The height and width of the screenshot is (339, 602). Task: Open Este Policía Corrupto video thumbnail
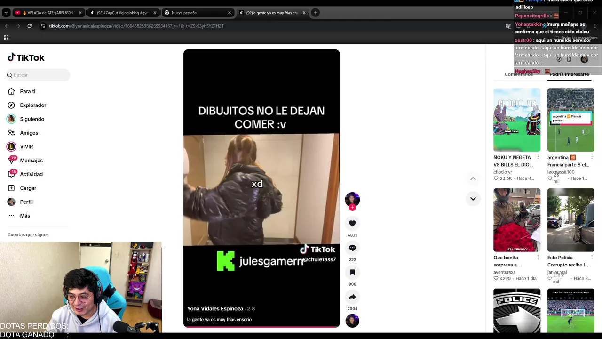pos(570,220)
